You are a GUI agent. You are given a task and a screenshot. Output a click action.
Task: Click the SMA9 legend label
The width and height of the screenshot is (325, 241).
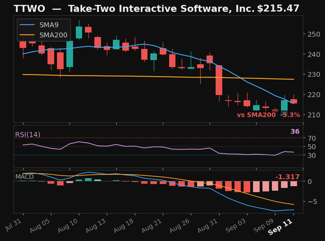point(49,25)
